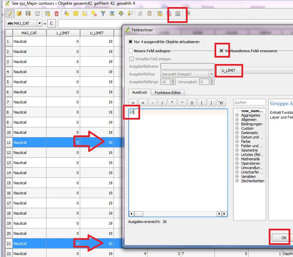Open the U_LIMIT field dropdown
This screenshot has width=293, height=257.
pos(256,70)
